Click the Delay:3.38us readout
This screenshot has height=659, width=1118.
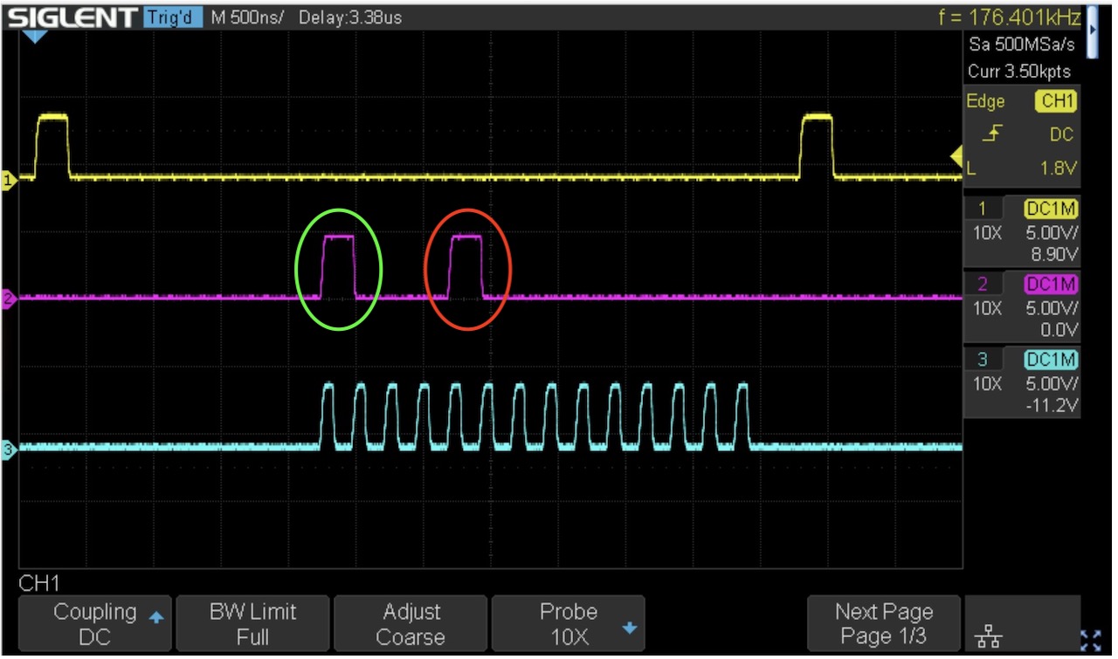[x=351, y=17]
